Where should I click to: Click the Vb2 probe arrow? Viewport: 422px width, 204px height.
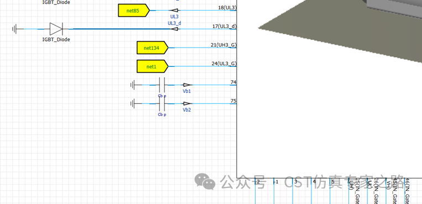coord(187,103)
